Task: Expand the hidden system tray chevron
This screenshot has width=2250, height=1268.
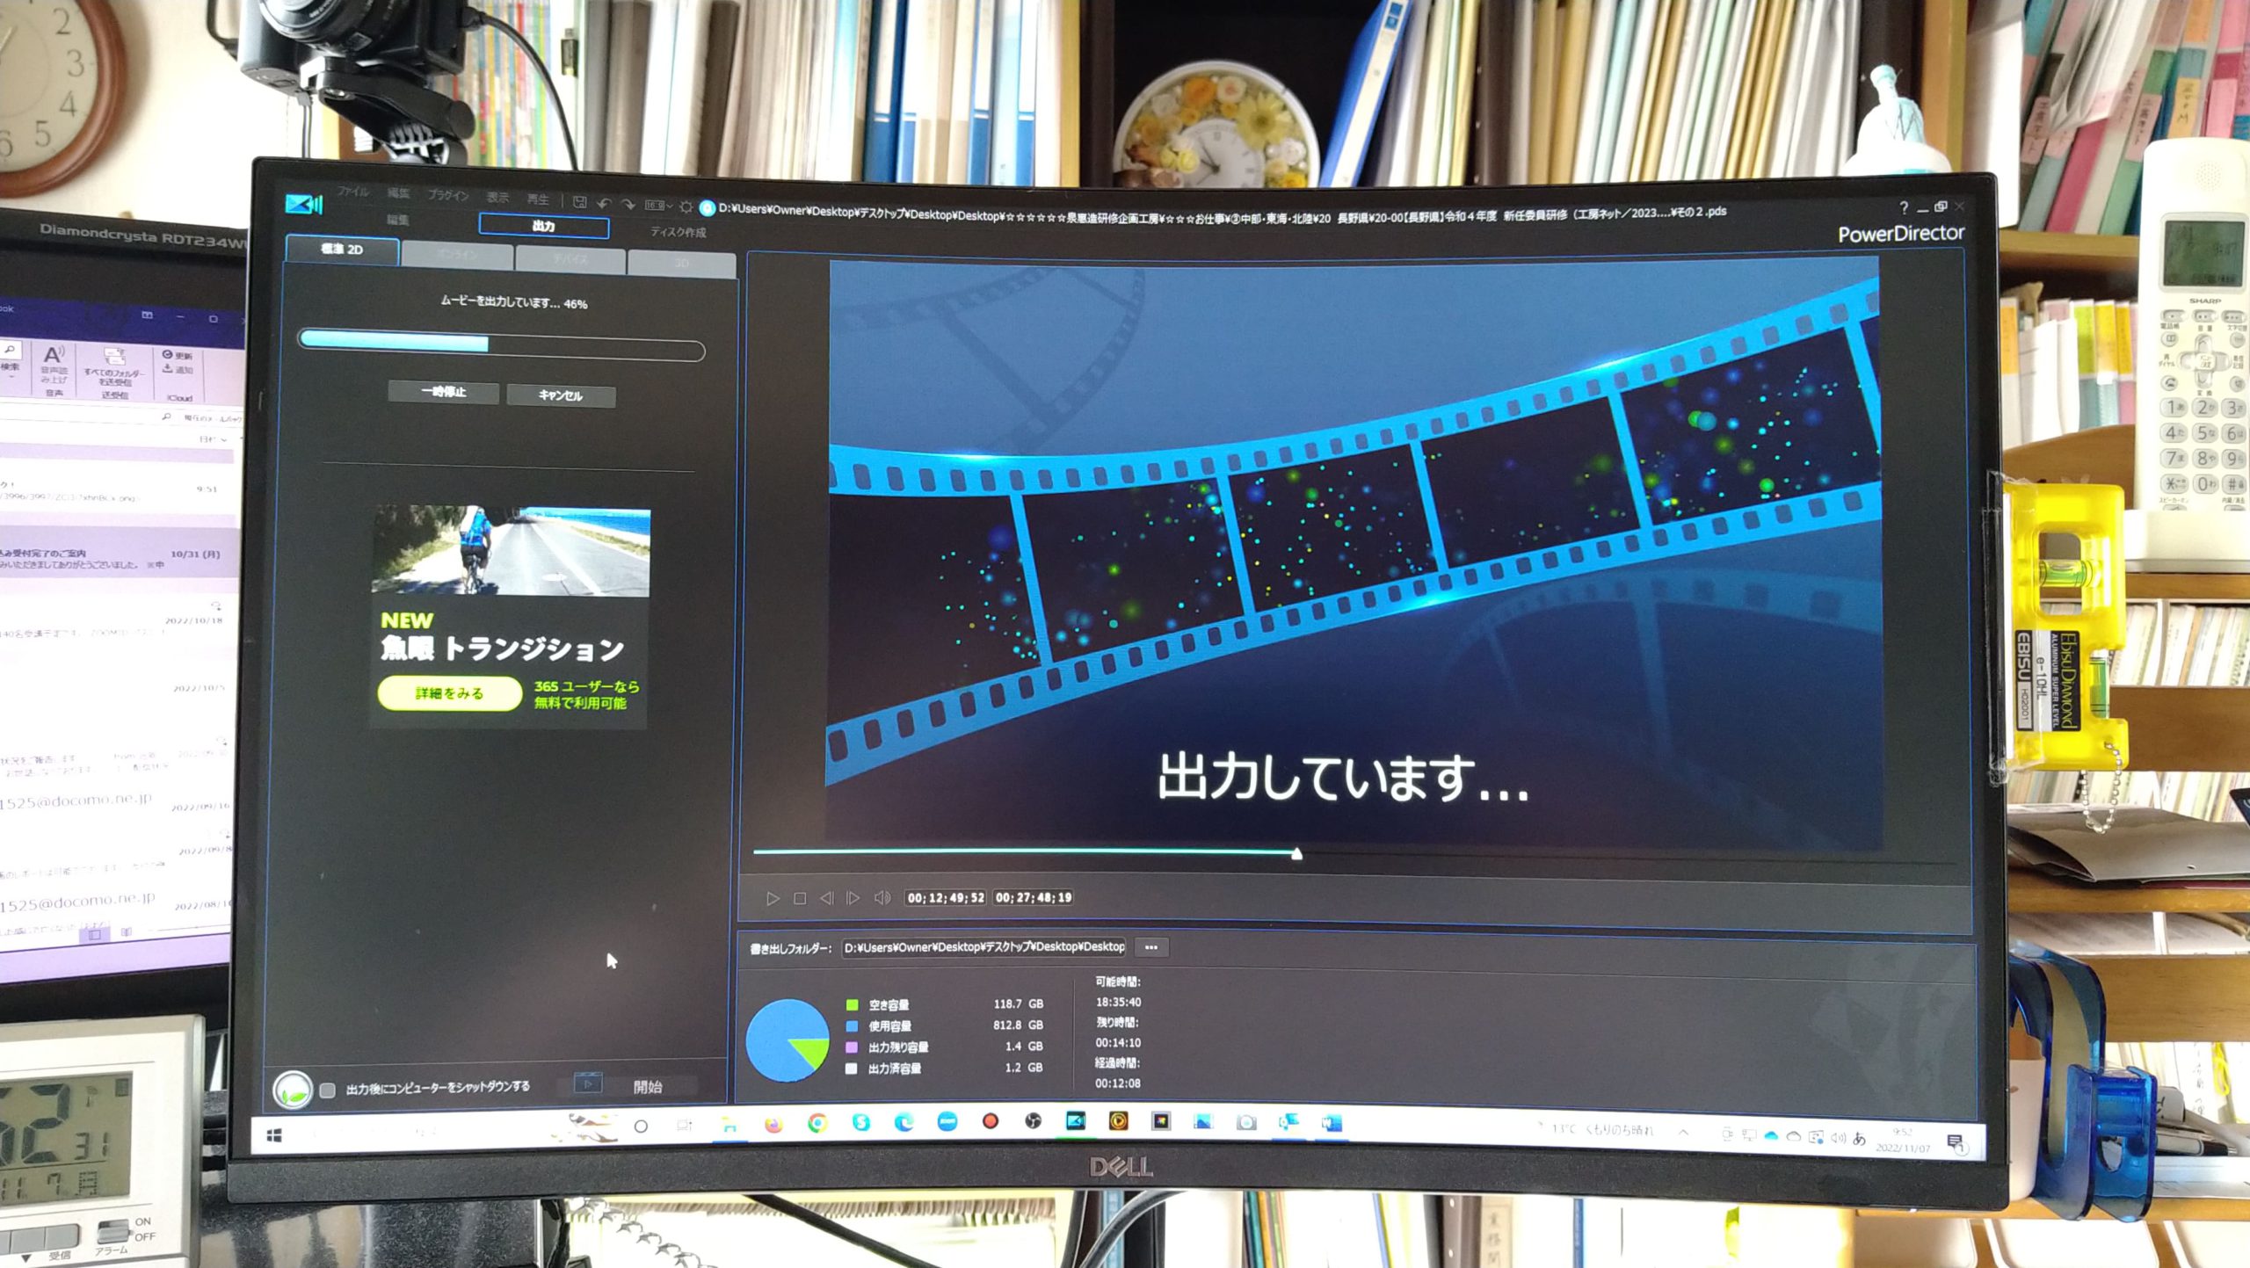Action: pos(1683,1133)
